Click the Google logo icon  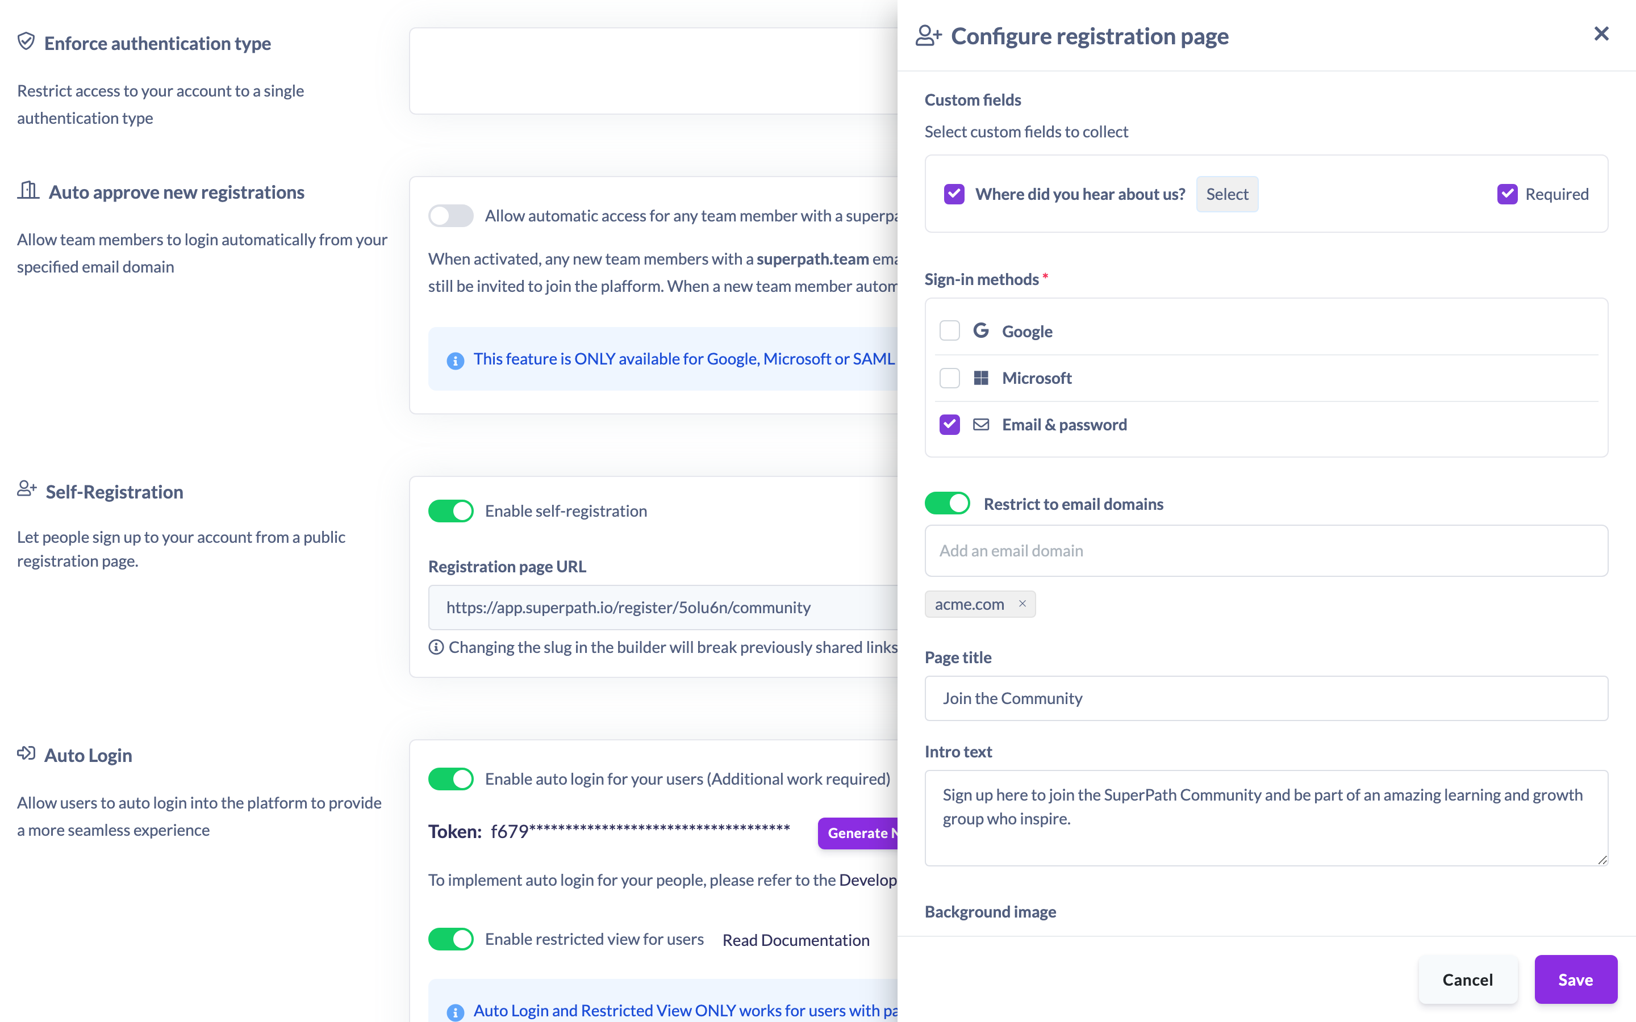(981, 330)
